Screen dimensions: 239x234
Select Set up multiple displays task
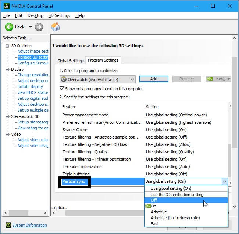click(33, 110)
